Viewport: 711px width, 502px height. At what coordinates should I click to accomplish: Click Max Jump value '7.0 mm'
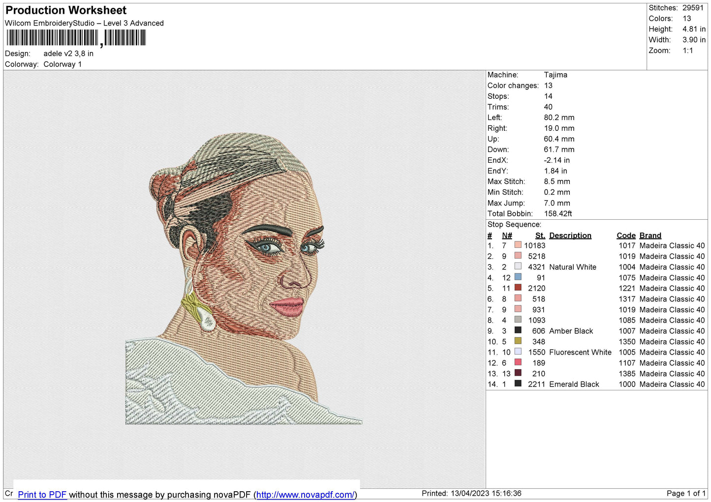[557, 203]
